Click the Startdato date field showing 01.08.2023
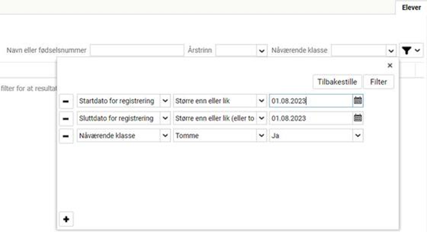Image resolution: width=427 pixels, height=232 pixels. pos(310,101)
